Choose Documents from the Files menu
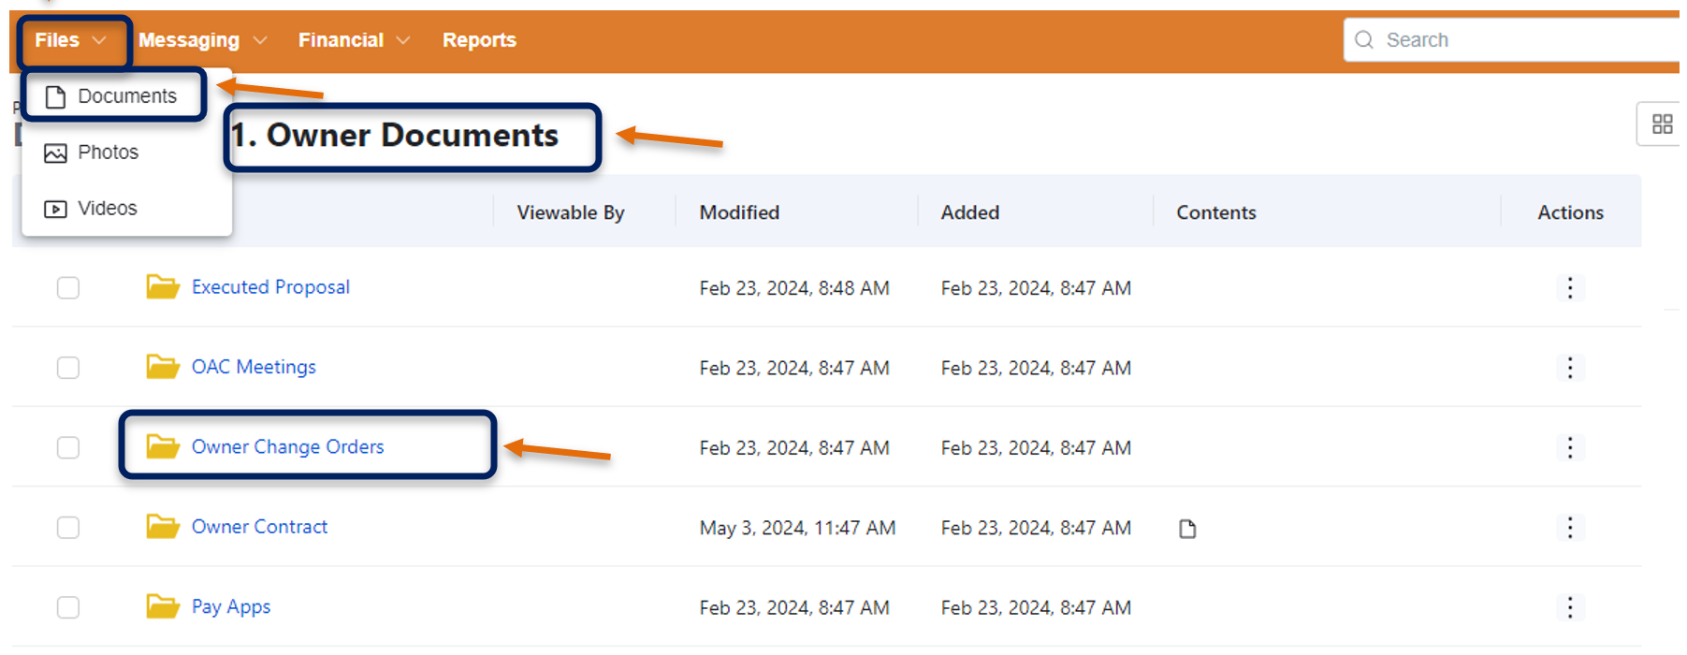Viewport: 1687px width, 655px height. 129,95
